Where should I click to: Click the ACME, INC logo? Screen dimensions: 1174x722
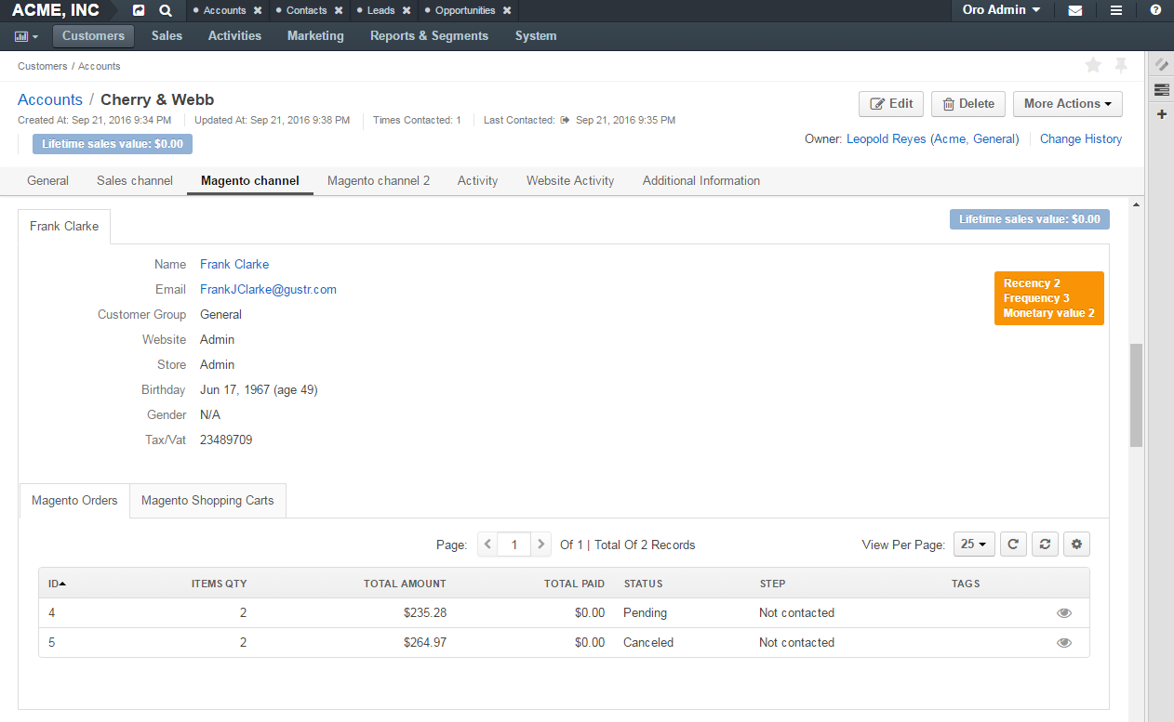coord(56,10)
